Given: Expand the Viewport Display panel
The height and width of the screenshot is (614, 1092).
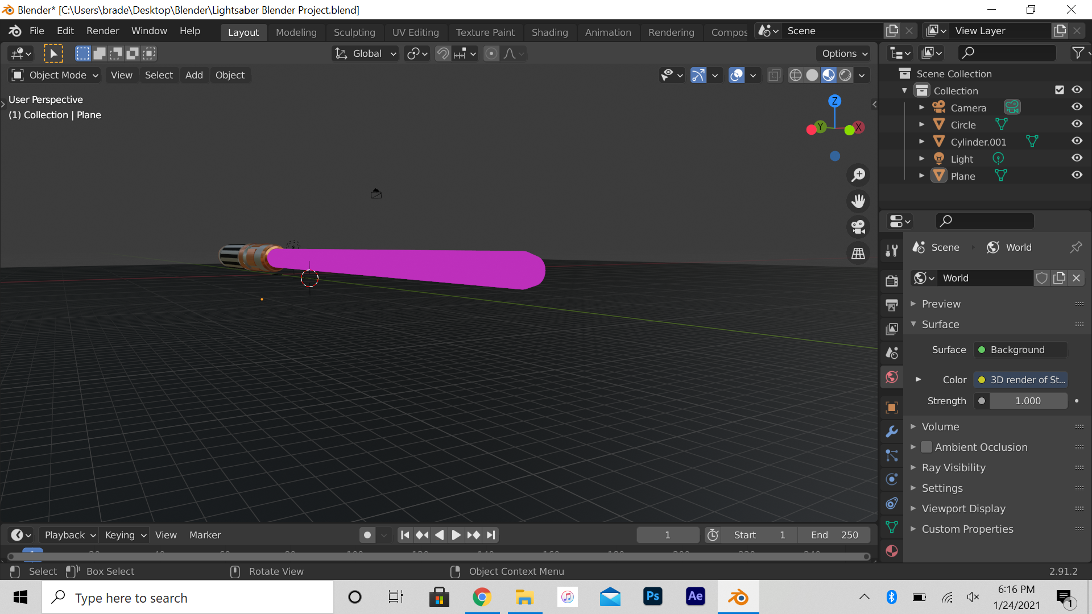Looking at the screenshot, I should tap(963, 508).
